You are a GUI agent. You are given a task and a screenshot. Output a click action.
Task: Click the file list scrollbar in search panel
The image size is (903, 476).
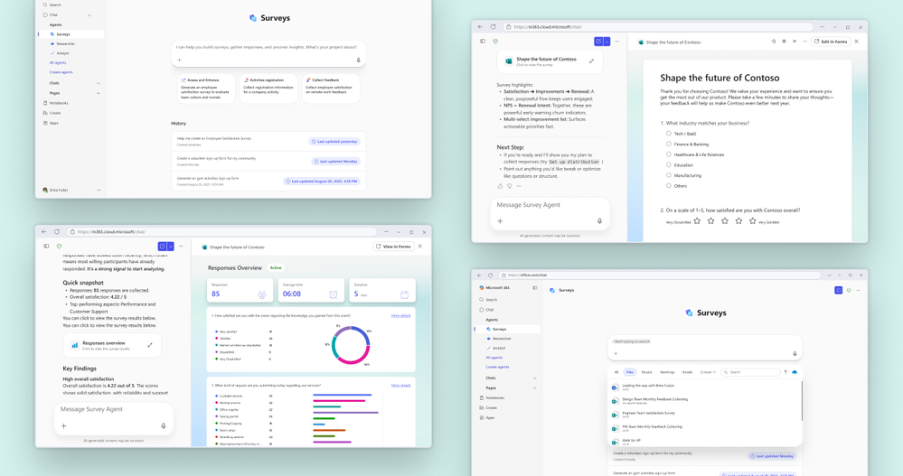pyautogui.click(x=801, y=401)
